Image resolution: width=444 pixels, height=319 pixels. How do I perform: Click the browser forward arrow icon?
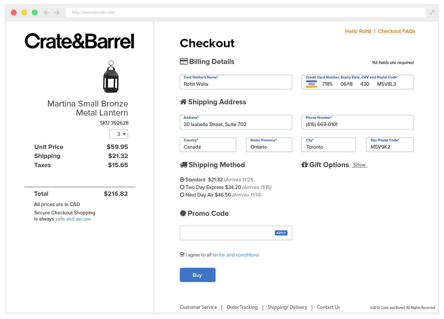57,12
